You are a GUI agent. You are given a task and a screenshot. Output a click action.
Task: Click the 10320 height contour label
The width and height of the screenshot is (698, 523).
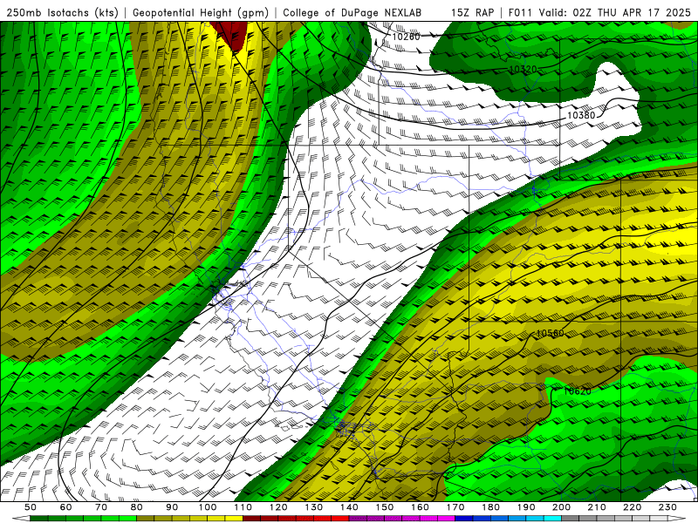[x=523, y=70]
